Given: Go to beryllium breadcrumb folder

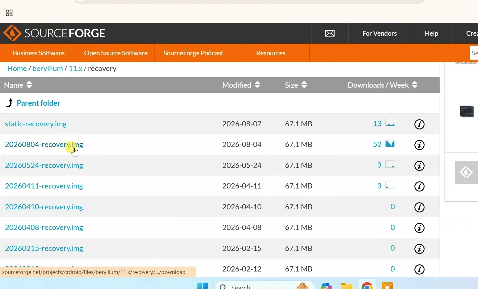Looking at the screenshot, I should coord(48,69).
